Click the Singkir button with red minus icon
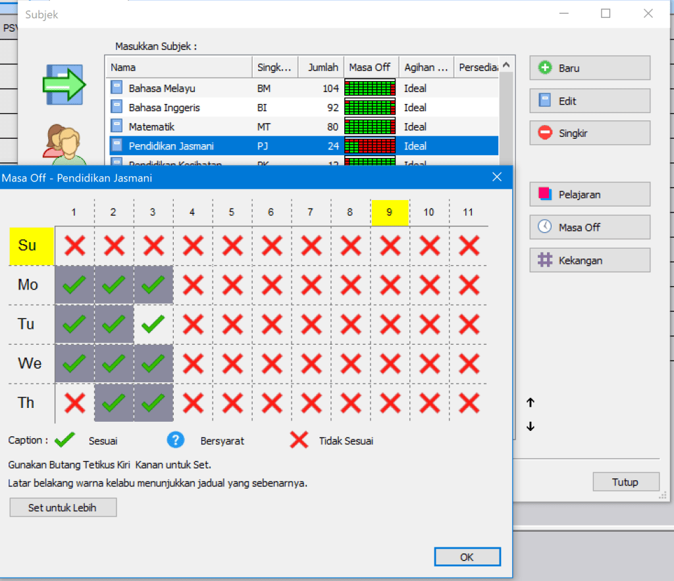 tap(589, 133)
